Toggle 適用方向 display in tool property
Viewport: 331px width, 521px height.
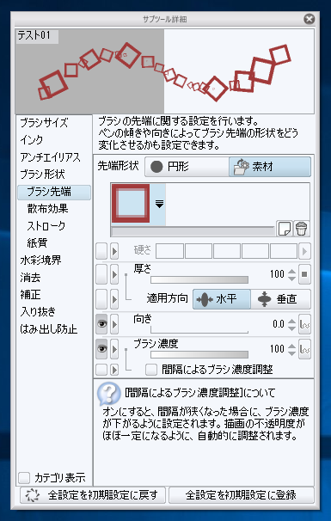(101, 299)
